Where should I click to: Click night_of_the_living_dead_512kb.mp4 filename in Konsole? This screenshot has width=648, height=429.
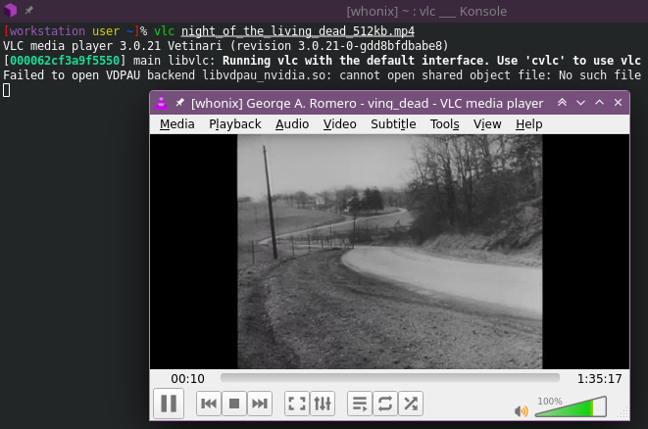(x=298, y=31)
